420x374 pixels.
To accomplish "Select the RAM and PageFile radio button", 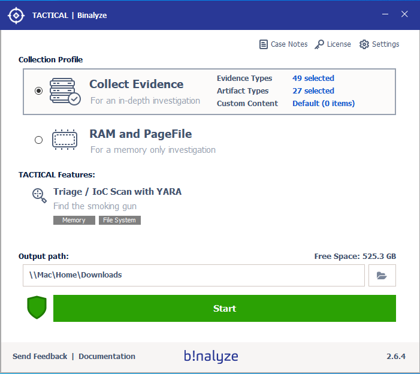I will 39,140.
